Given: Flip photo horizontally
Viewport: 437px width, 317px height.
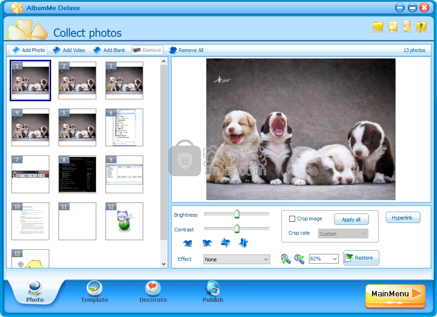Looking at the screenshot, I should pos(225,242).
